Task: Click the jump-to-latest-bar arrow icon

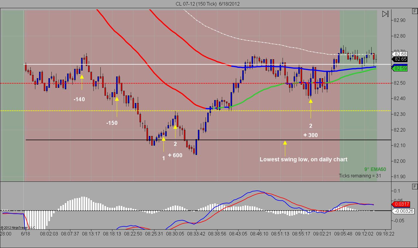Action: 385,14
